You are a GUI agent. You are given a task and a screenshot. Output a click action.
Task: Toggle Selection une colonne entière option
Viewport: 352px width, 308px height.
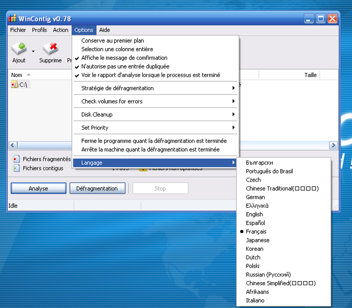click(155, 49)
